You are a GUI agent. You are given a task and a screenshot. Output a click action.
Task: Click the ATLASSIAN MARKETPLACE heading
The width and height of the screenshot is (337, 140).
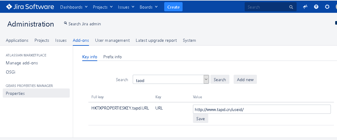point(26,55)
